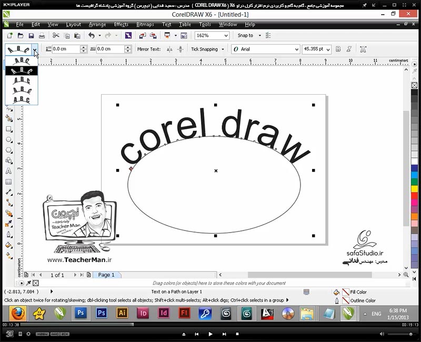421x342 pixels.
Task: Open the Arial font list dropdown
Action: pyautogui.click(x=296, y=49)
